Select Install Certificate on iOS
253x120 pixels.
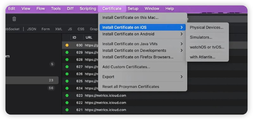(143, 27)
